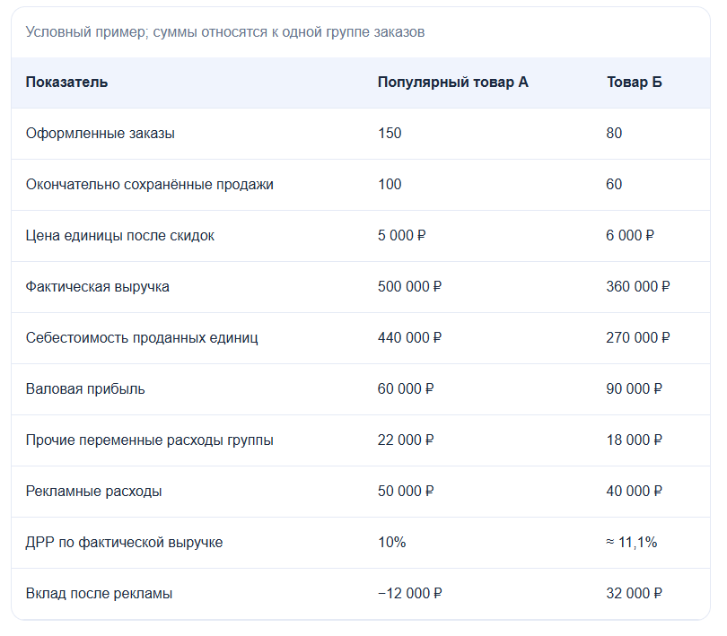Image resolution: width=727 pixels, height=636 pixels.
Task: Select the "Рекламные расходы" row label
Action: point(93,492)
